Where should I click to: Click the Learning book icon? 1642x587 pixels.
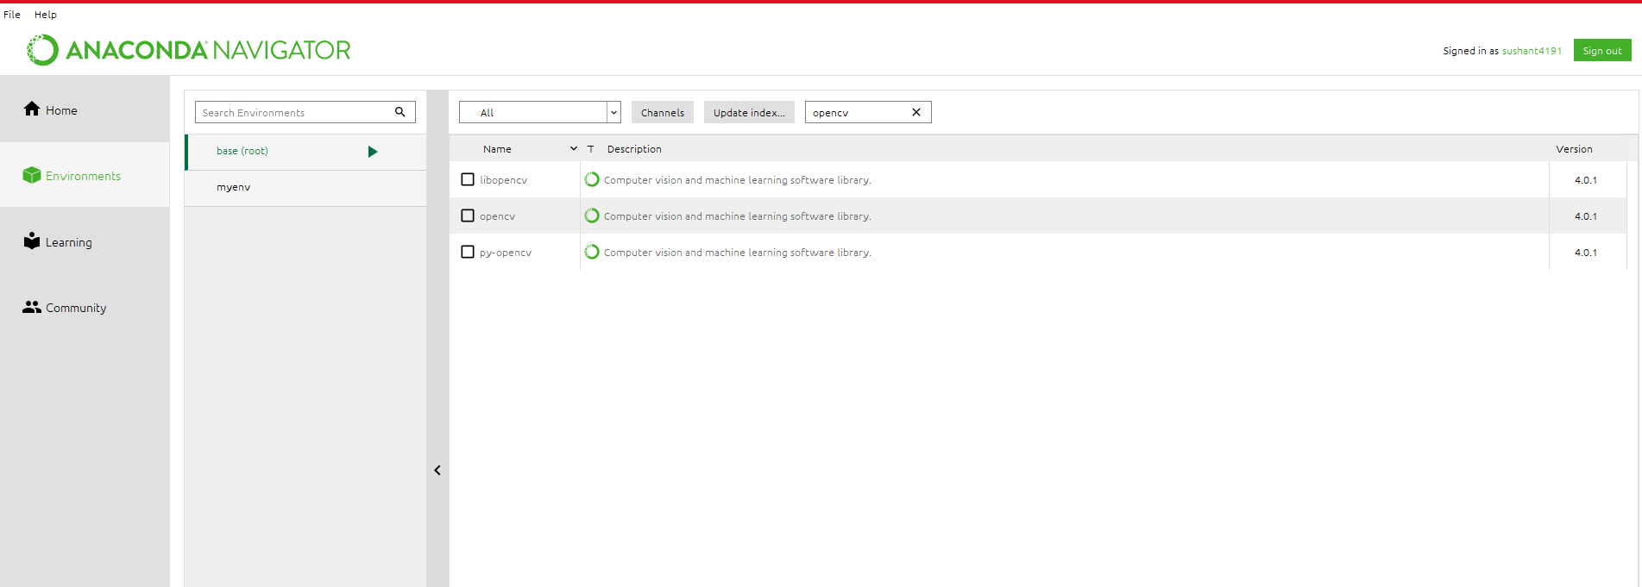pos(32,240)
